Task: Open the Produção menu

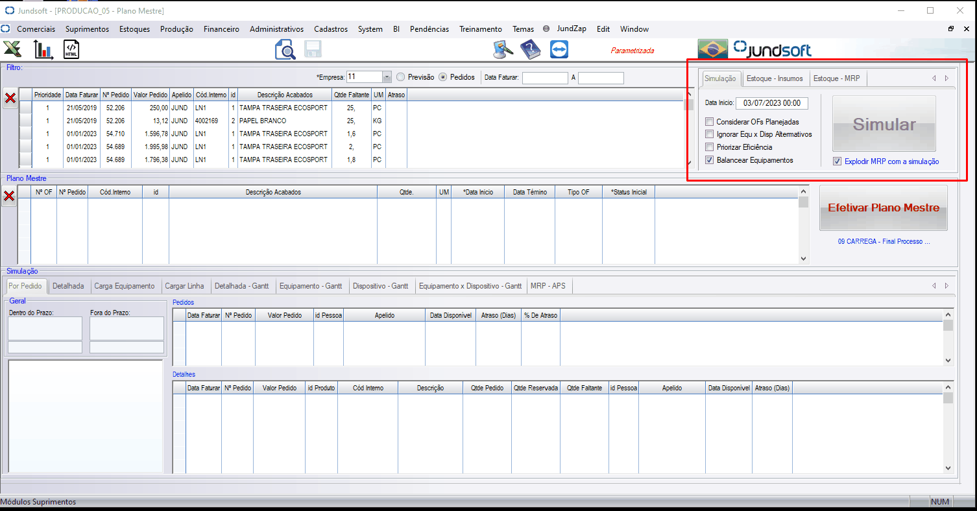Action: click(176, 29)
